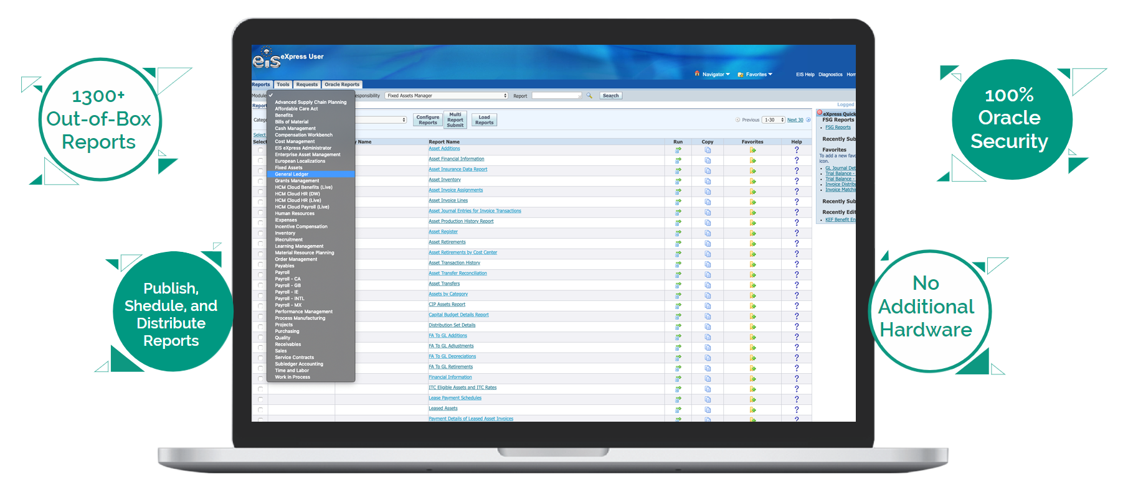Add Distribution Set Details to favorites
This screenshot has height=482, width=1128.
pyautogui.click(x=752, y=327)
